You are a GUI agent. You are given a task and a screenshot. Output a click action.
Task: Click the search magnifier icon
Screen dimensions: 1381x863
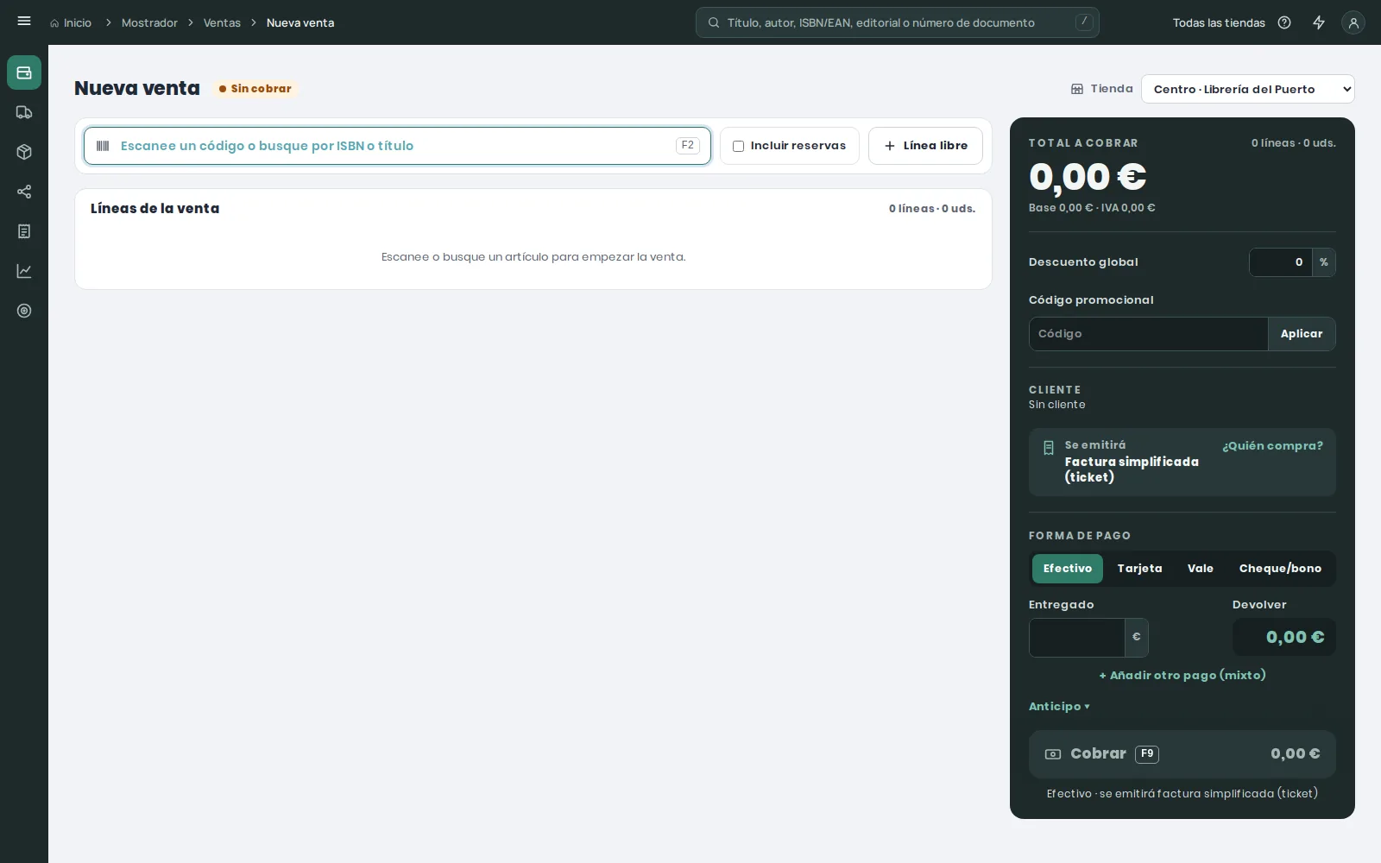point(714,22)
